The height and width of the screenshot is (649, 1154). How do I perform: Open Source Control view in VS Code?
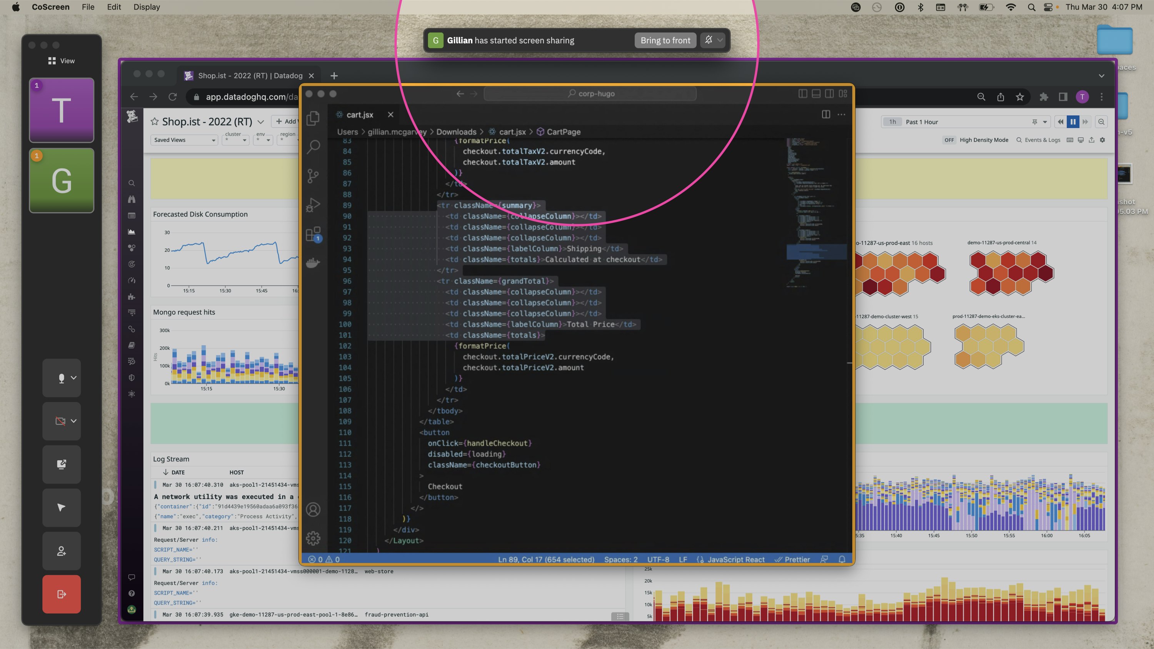pos(313,176)
